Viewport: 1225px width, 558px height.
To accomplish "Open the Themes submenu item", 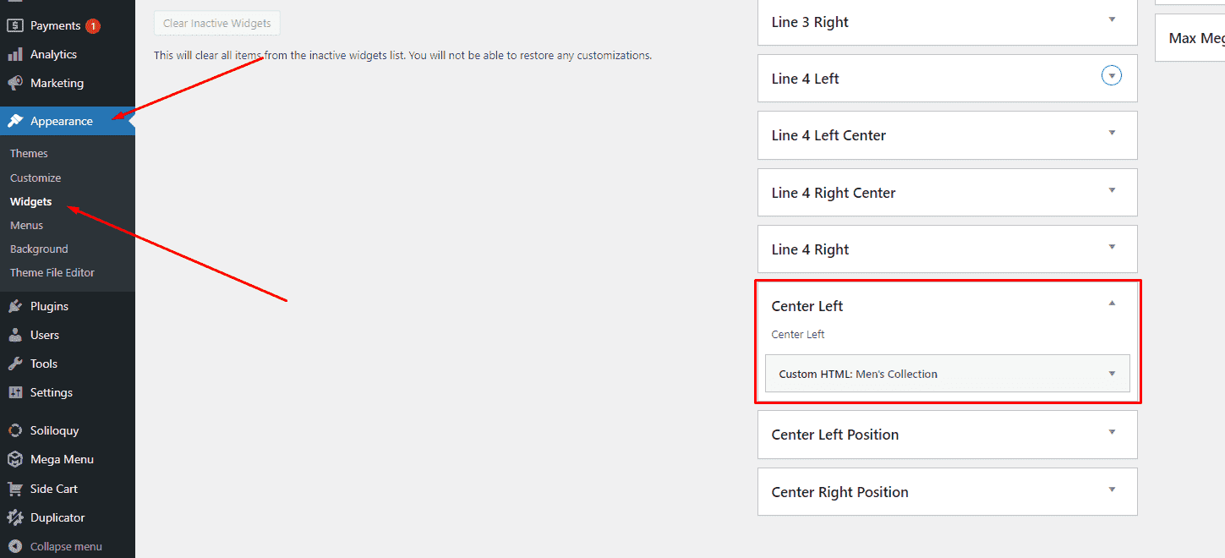I will tap(29, 153).
